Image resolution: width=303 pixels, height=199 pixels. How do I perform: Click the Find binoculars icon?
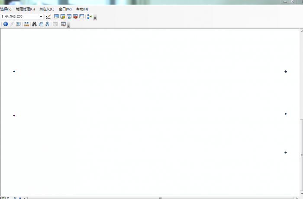pos(34,24)
